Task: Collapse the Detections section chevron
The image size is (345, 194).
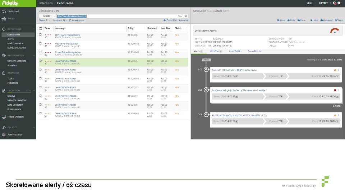Action: tap(34, 29)
